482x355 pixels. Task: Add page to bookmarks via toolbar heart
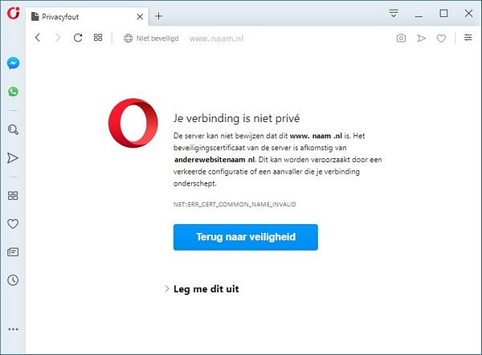(x=441, y=39)
